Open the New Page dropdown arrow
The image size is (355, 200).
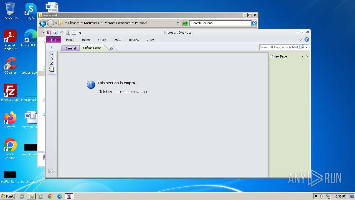[302, 56]
